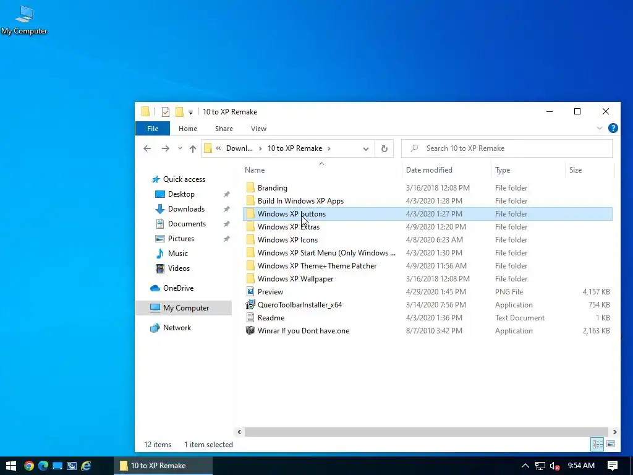Image resolution: width=633 pixels, height=475 pixels.
Task: Open the recent locations dropdown arrow
Action: click(180, 148)
